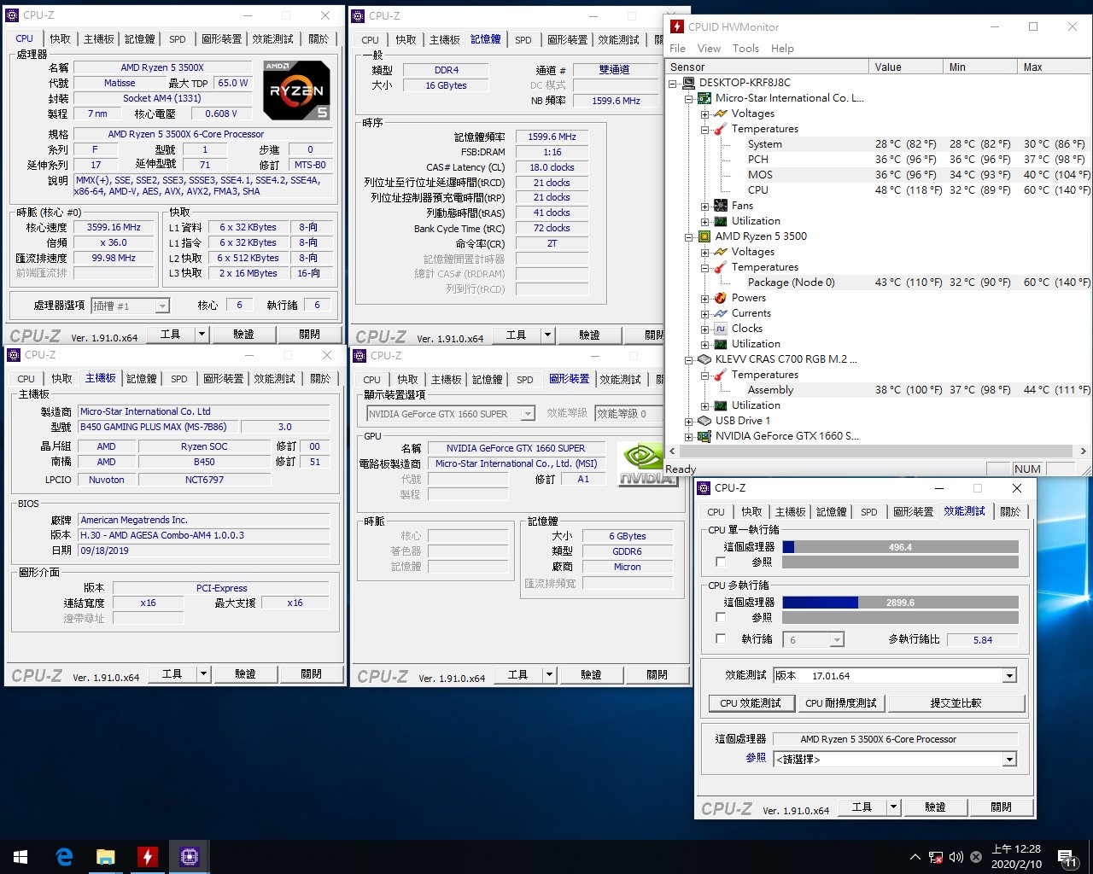This screenshot has height=874, width=1093.
Task: Click the HWMonitor title bar icon
Action: click(677, 26)
